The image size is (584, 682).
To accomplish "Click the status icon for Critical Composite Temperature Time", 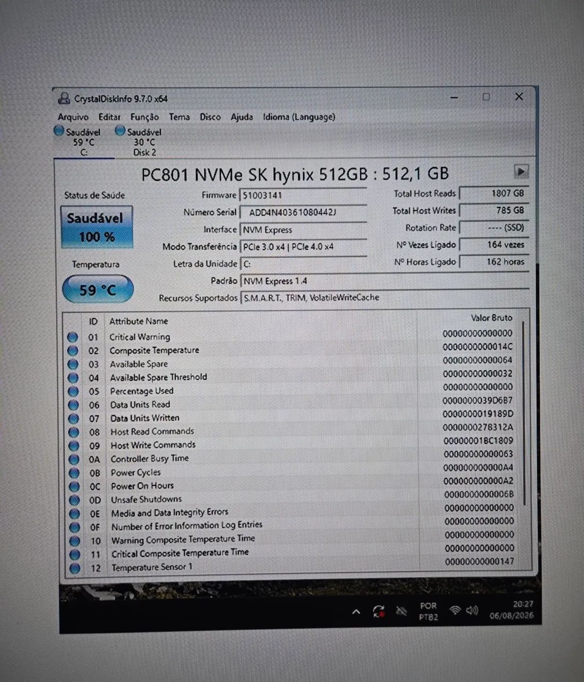I will [75, 555].
